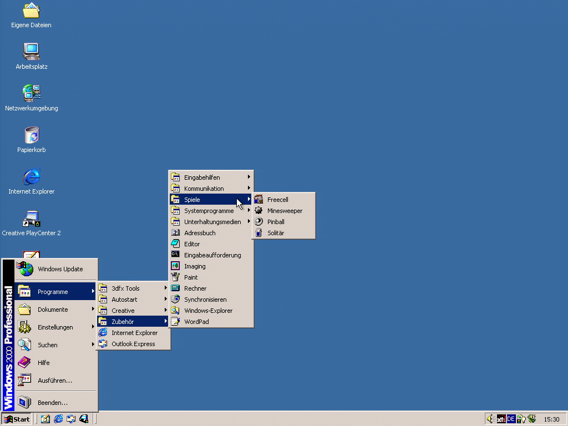
Task: Open Creative PlayCenter 2 desktop shortcut
Action: (x=32, y=223)
